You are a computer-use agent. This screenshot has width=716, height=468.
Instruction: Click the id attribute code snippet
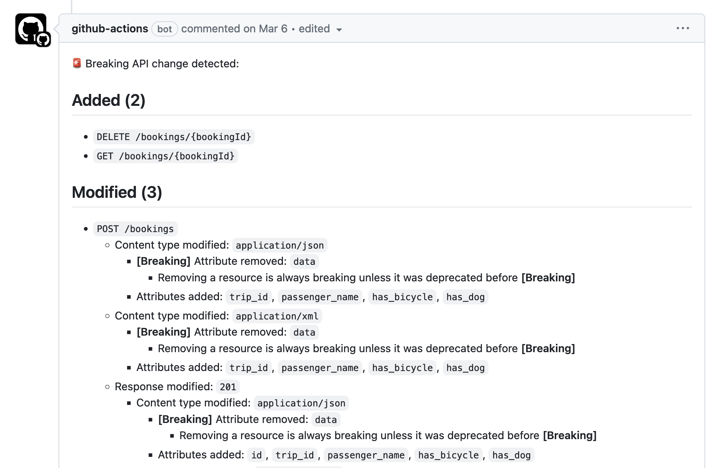tap(256, 455)
